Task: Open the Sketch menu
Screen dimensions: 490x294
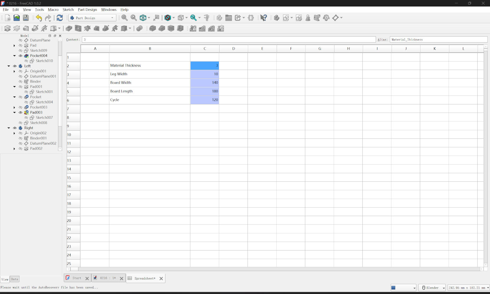Action: point(68,10)
